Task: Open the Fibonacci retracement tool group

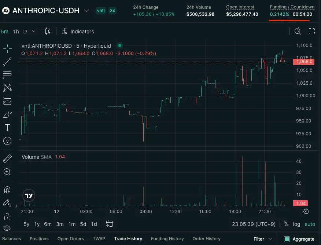Action: click(7, 75)
